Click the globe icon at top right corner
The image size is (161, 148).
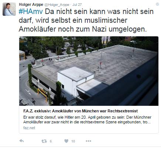[157, 4]
